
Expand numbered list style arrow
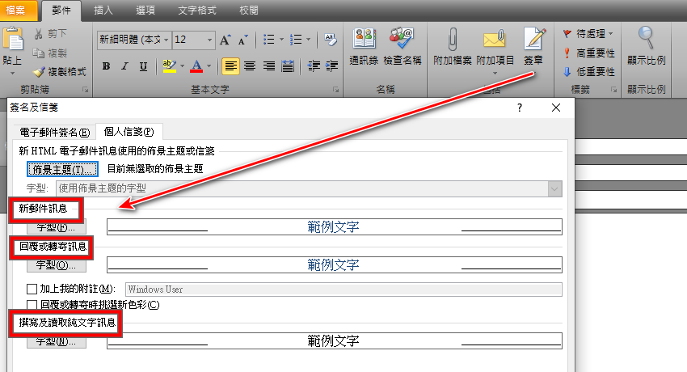[x=309, y=40]
